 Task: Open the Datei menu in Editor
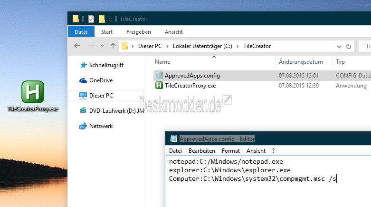point(175,151)
